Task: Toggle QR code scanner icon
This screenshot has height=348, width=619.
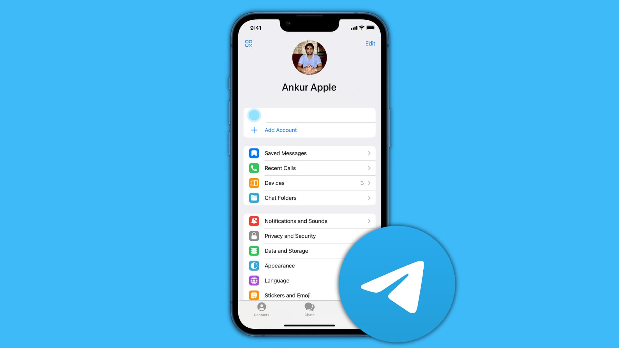Action: (249, 43)
